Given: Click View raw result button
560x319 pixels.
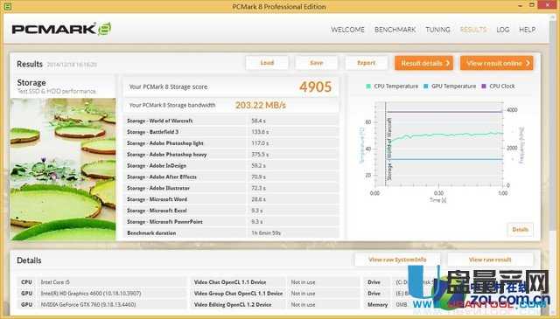Looking at the screenshot, I should click(490, 260).
